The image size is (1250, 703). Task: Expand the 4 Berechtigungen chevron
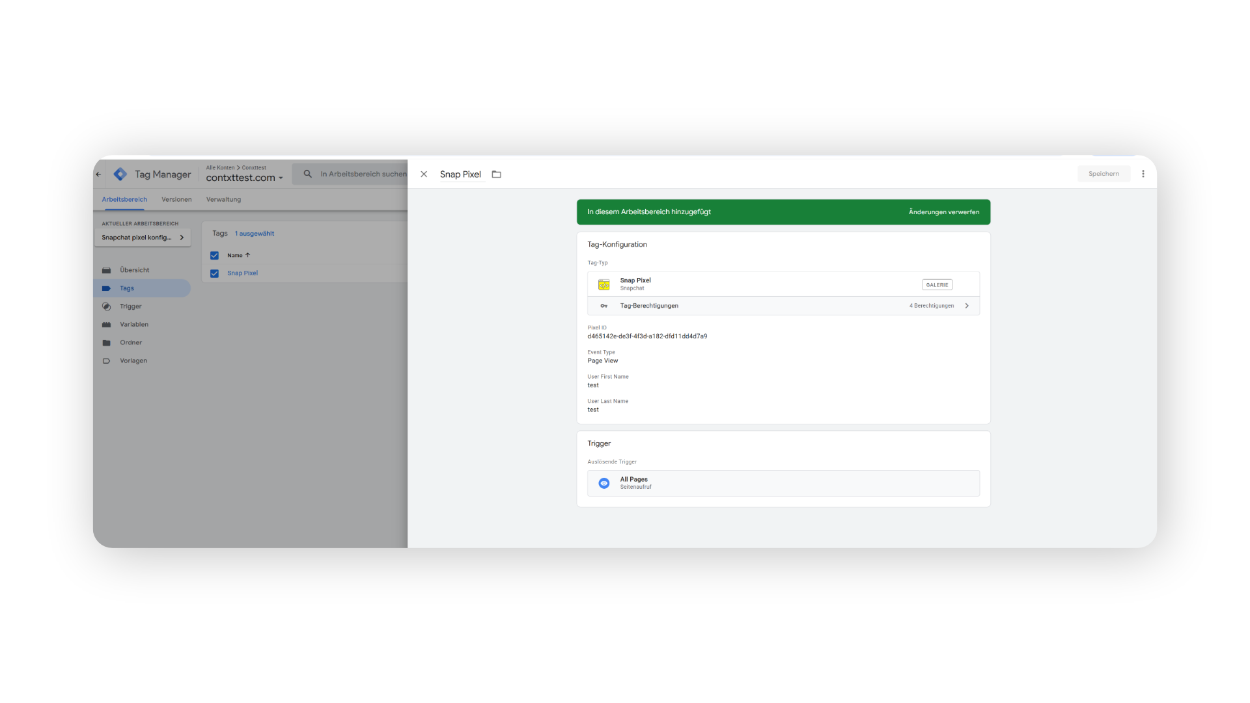tap(967, 306)
